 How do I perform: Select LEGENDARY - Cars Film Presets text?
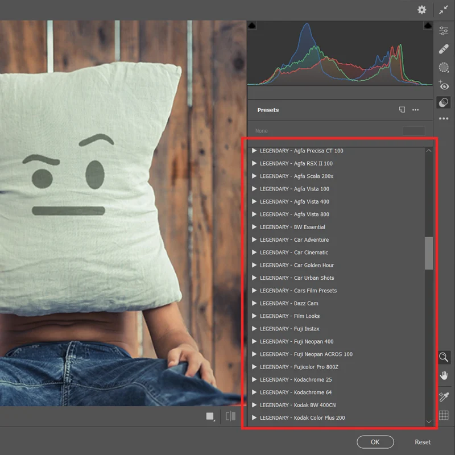pos(298,291)
